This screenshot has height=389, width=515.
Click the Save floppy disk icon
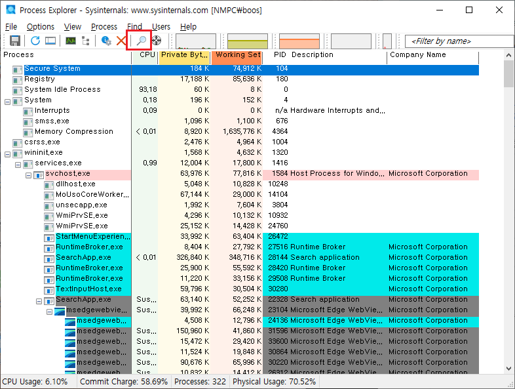[x=15, y=41]
